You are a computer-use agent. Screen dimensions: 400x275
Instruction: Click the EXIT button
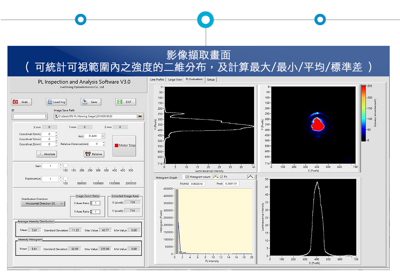click(125, 102)
